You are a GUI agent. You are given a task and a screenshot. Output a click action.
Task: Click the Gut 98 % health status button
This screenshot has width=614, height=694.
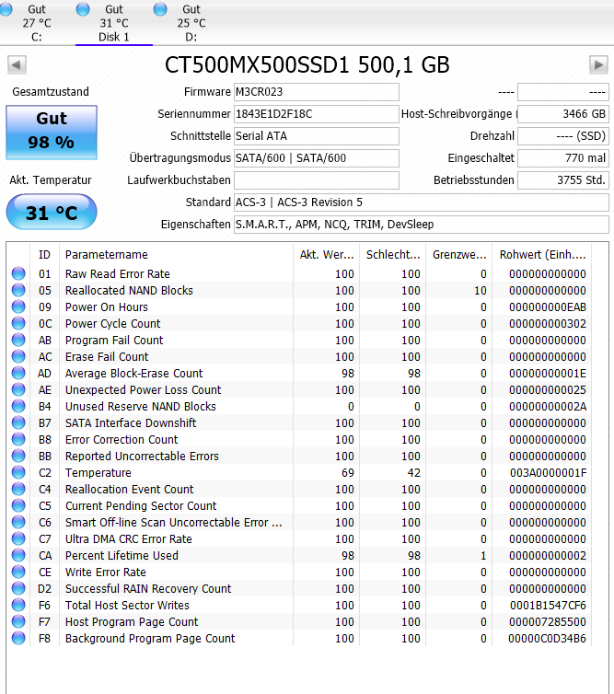pos(52,132)
